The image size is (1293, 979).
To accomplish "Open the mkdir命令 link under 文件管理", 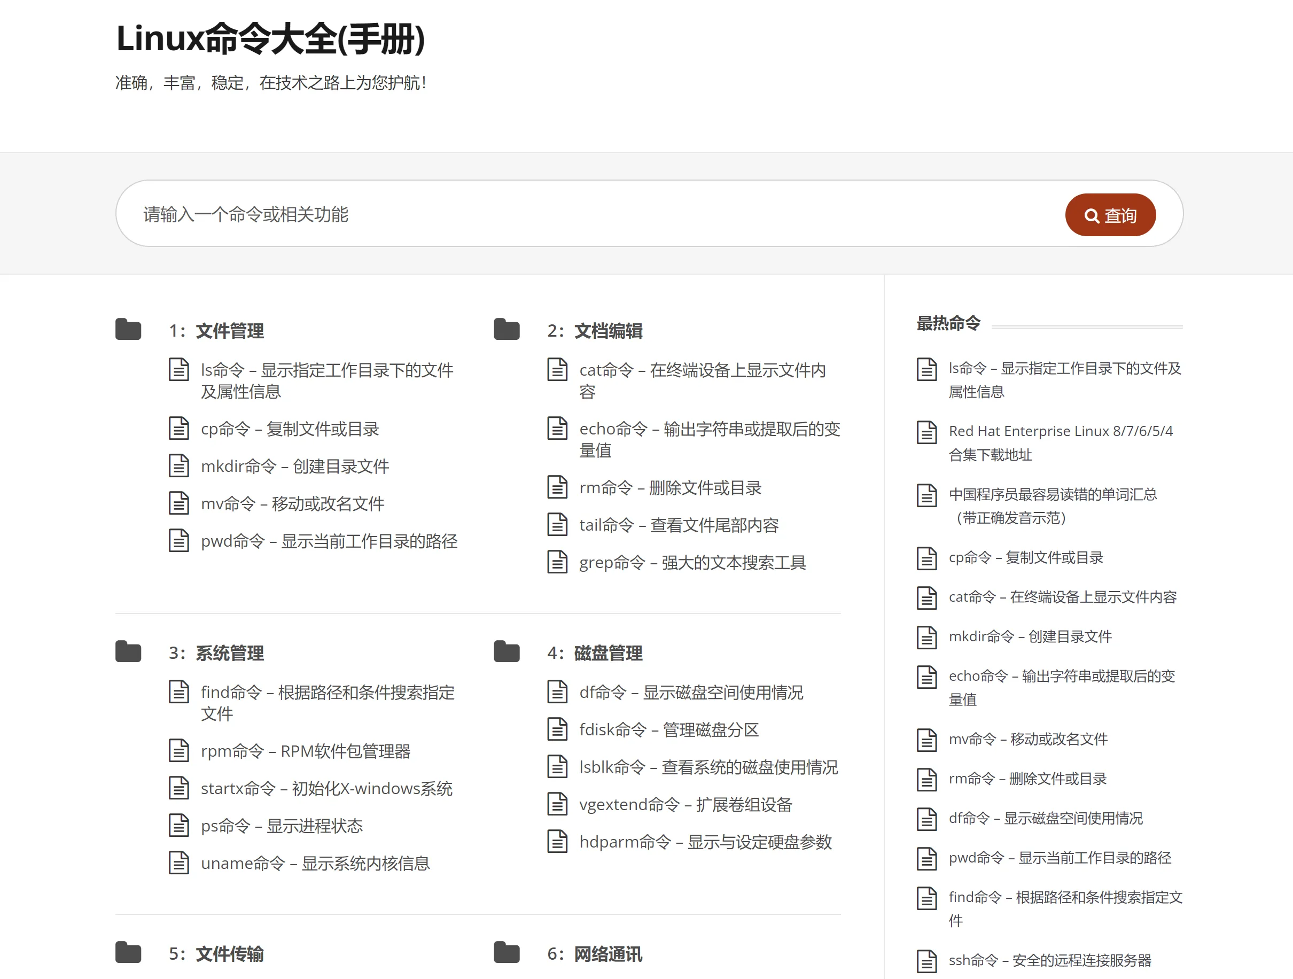I will coord(294,467).
